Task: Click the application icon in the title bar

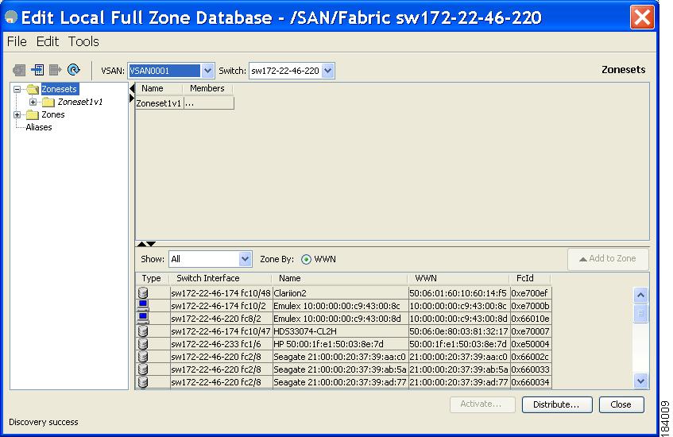Action: tap(11, 17)
